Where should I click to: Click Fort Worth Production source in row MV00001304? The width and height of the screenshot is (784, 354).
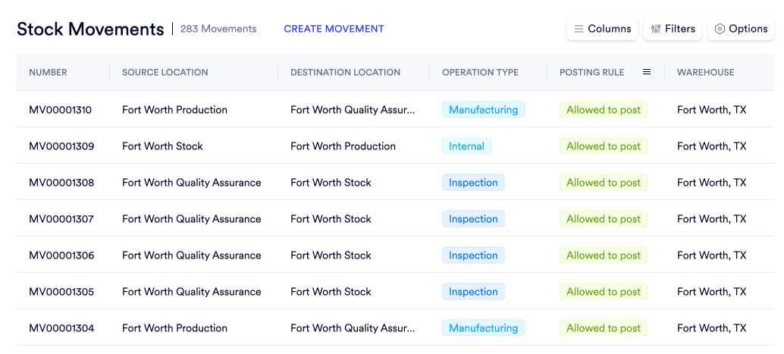click(174, 328)
